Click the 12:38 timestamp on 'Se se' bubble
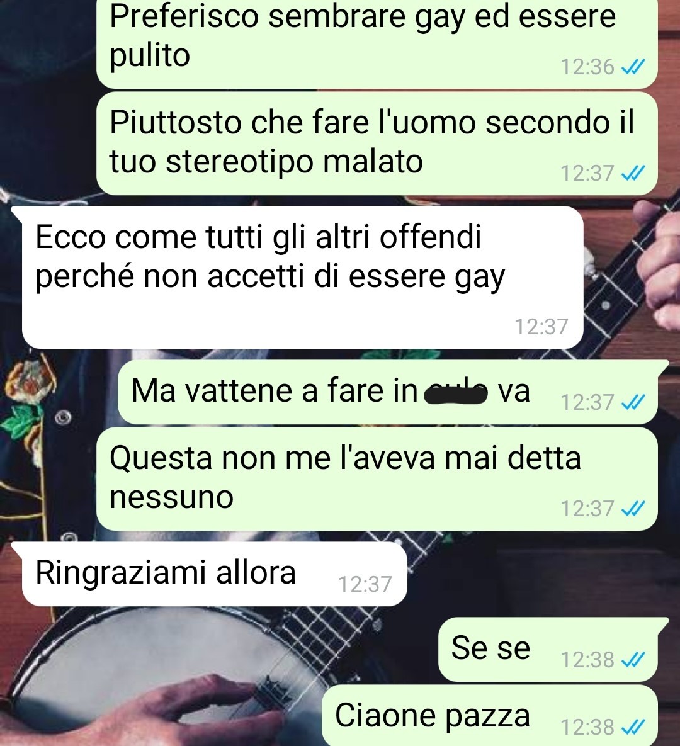This screenshot has height=746, width=680. click(587, 660)
